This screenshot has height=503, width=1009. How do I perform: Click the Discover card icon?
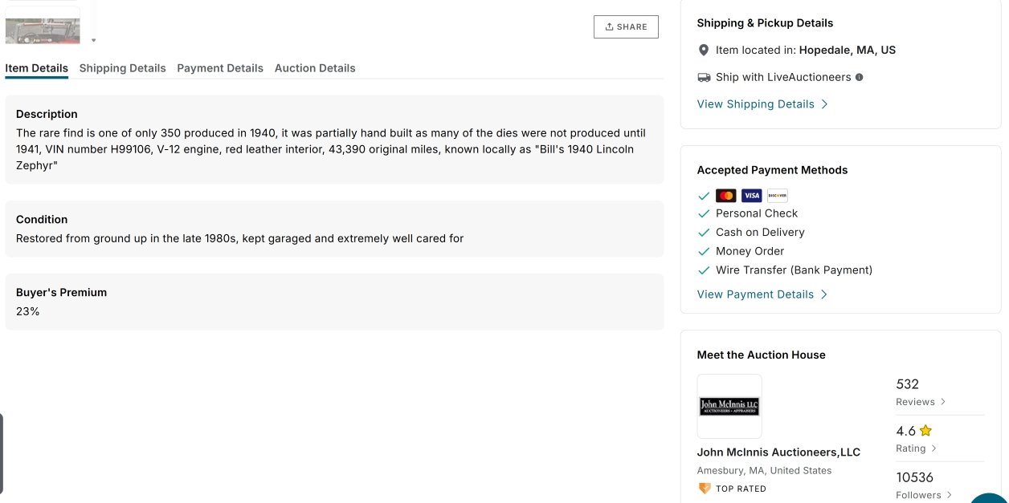coord(777,196)
